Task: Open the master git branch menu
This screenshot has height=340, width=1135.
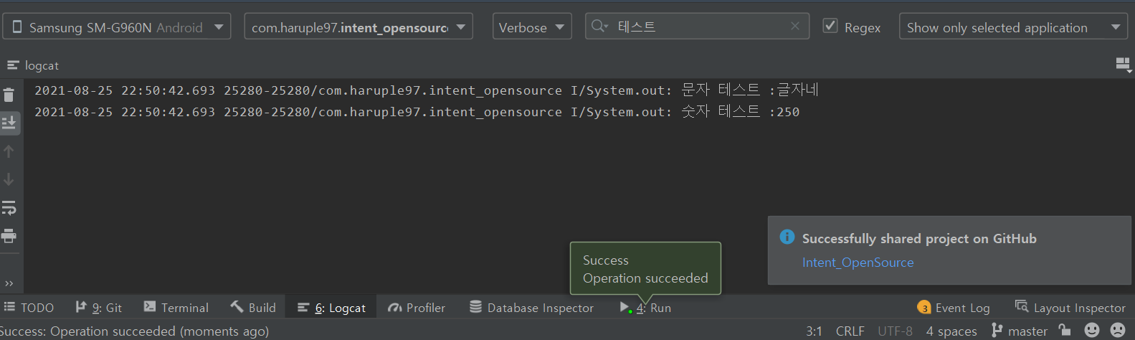Action: (x=1019, y=331)
